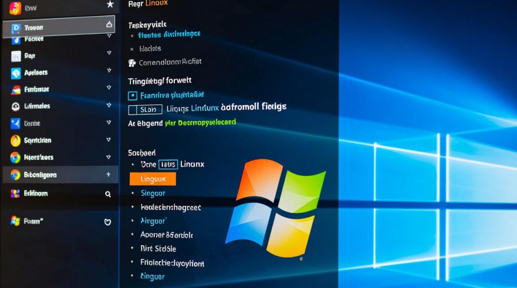This screenshot has width=517, height=288.
Task: Click the large Windows logo image
Action: click(276, 207)
